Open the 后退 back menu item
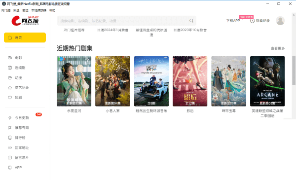The height and width of the screenshot is (180, 296). pos(16,10)
